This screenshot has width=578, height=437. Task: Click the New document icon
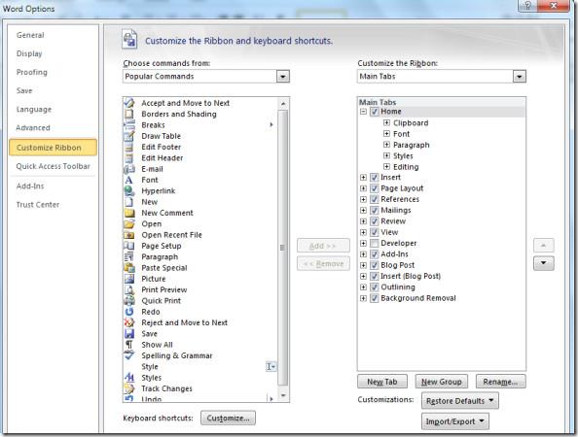[x=128, y=202]
